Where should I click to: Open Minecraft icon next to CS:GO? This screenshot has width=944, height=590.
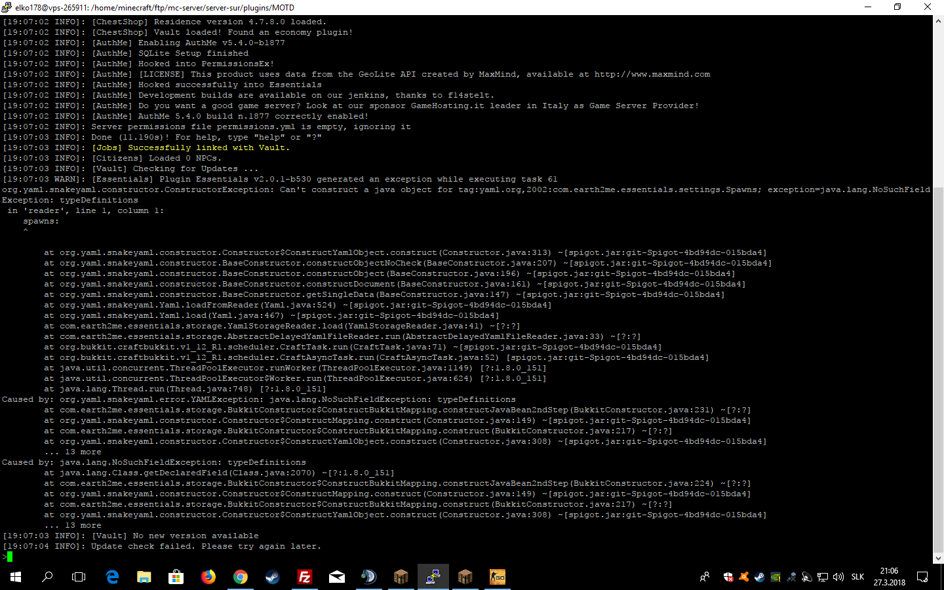[465, 577]
